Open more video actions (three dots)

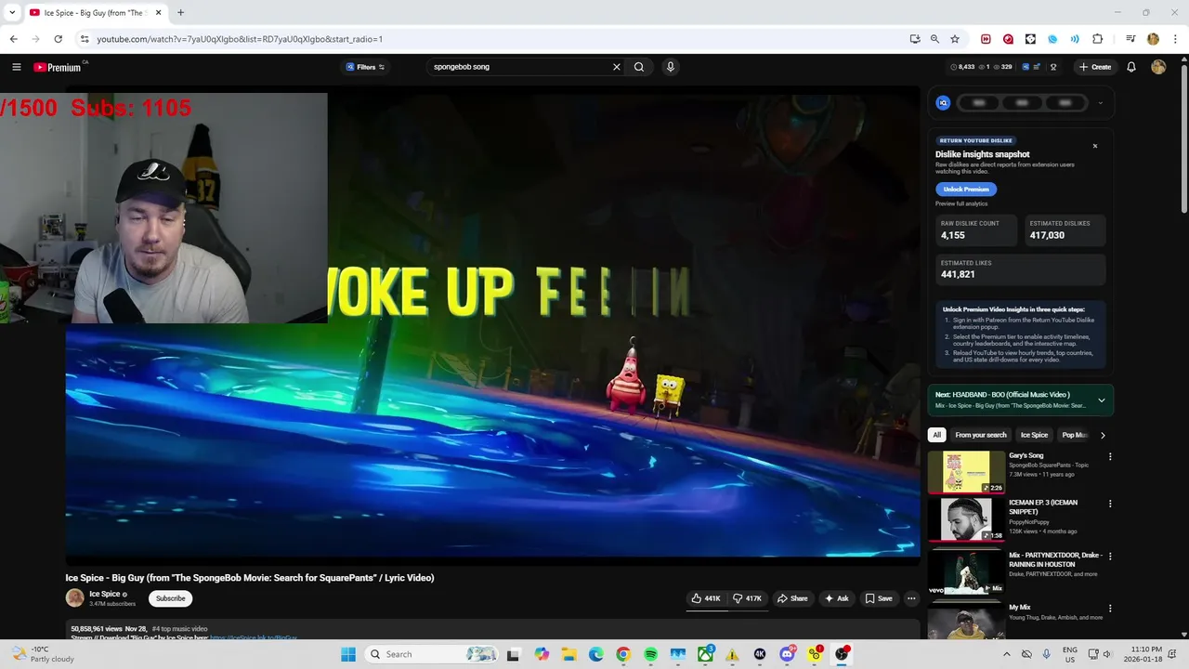(x=911, y=598)
